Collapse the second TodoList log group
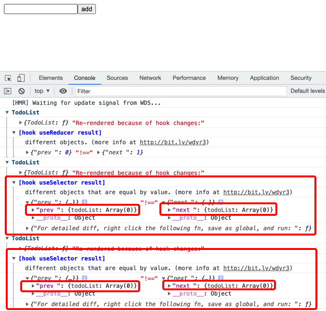 pyautogui.click(x=7, y=162)
